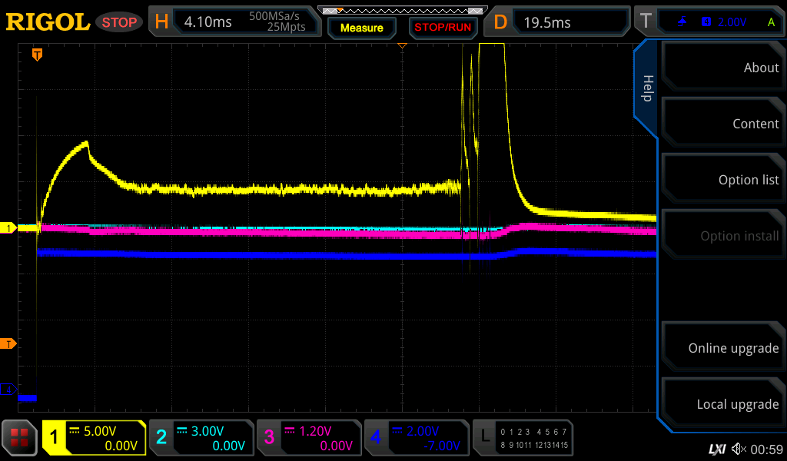Open the function navigation menu icon

(20, 438)
